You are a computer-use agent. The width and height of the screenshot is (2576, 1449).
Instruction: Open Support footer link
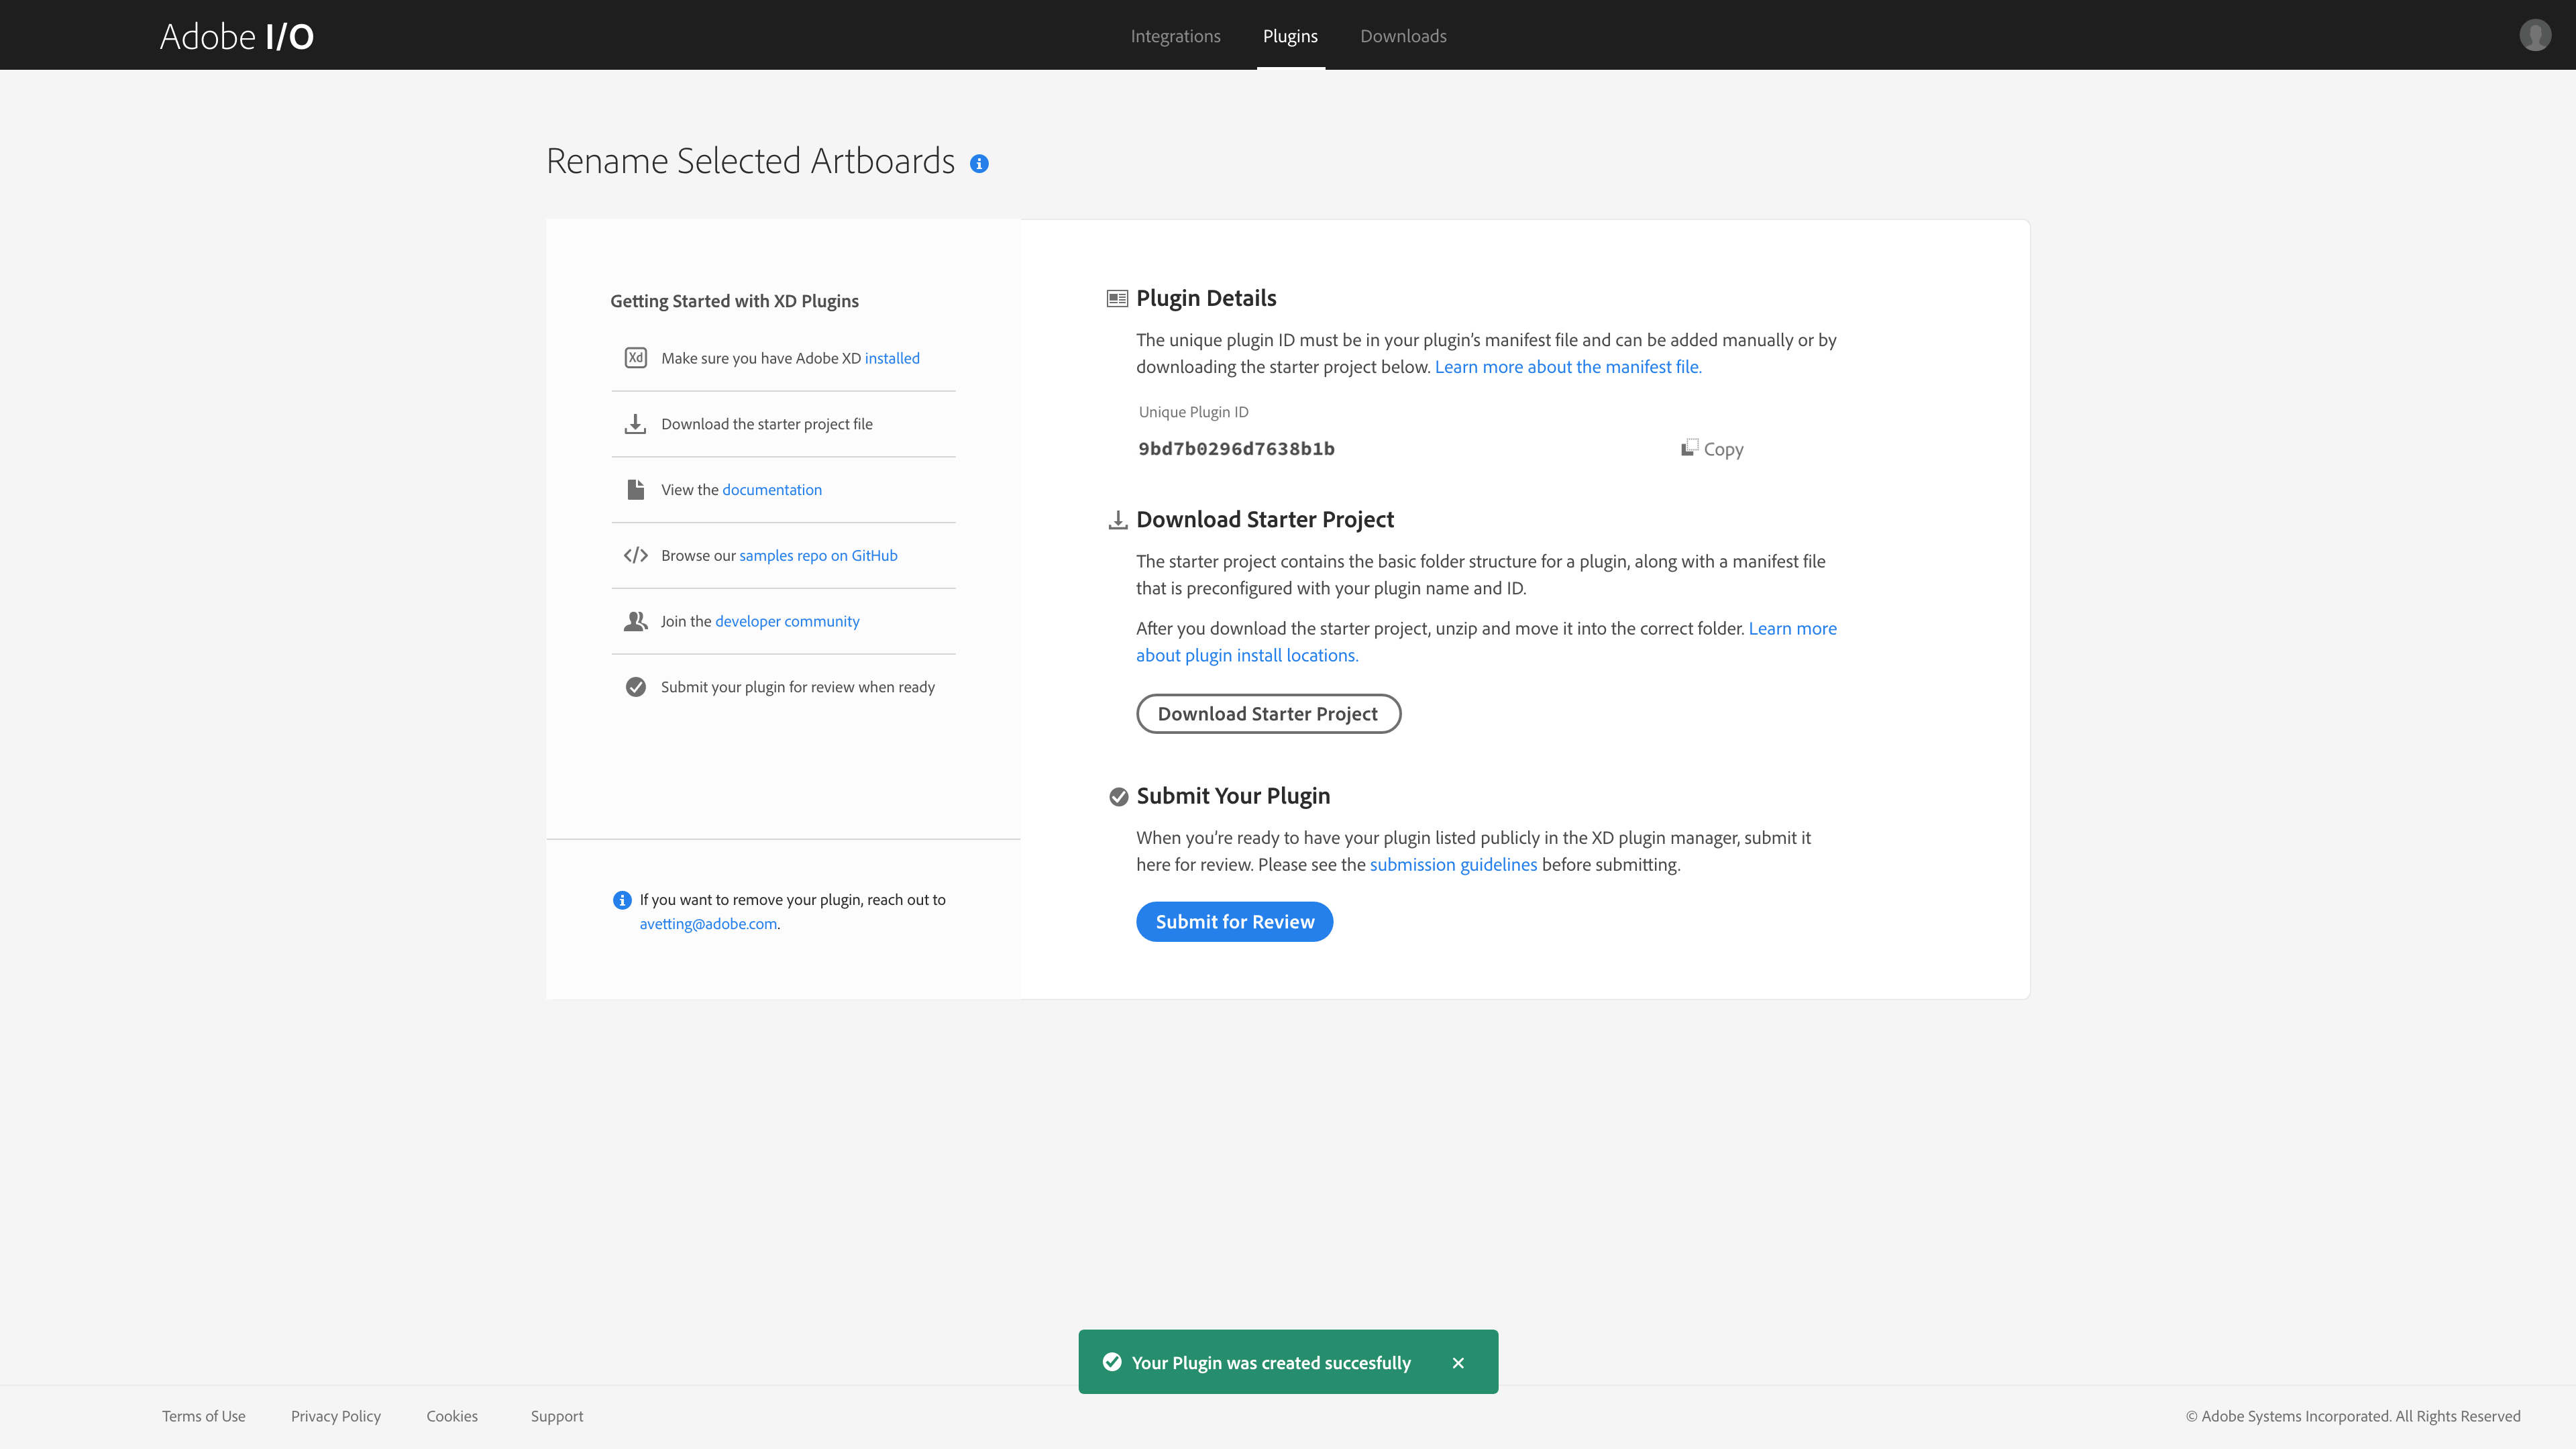(557, 1416)
